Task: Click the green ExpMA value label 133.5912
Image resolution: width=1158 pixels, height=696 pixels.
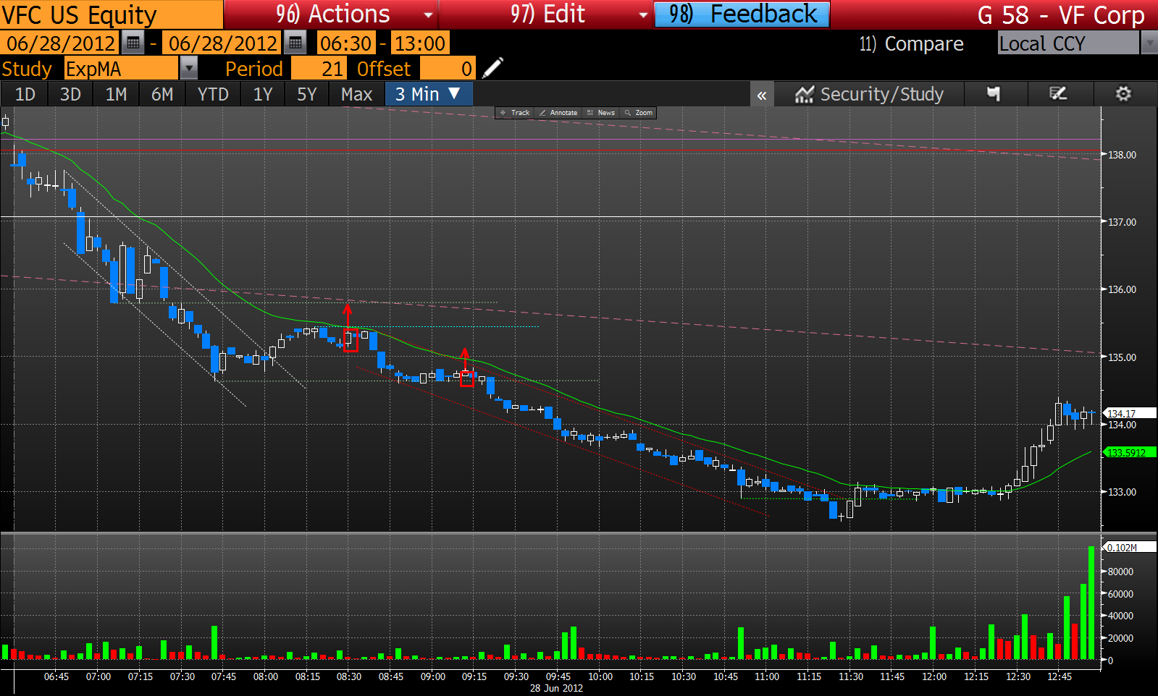Action: pos(1130,453)
